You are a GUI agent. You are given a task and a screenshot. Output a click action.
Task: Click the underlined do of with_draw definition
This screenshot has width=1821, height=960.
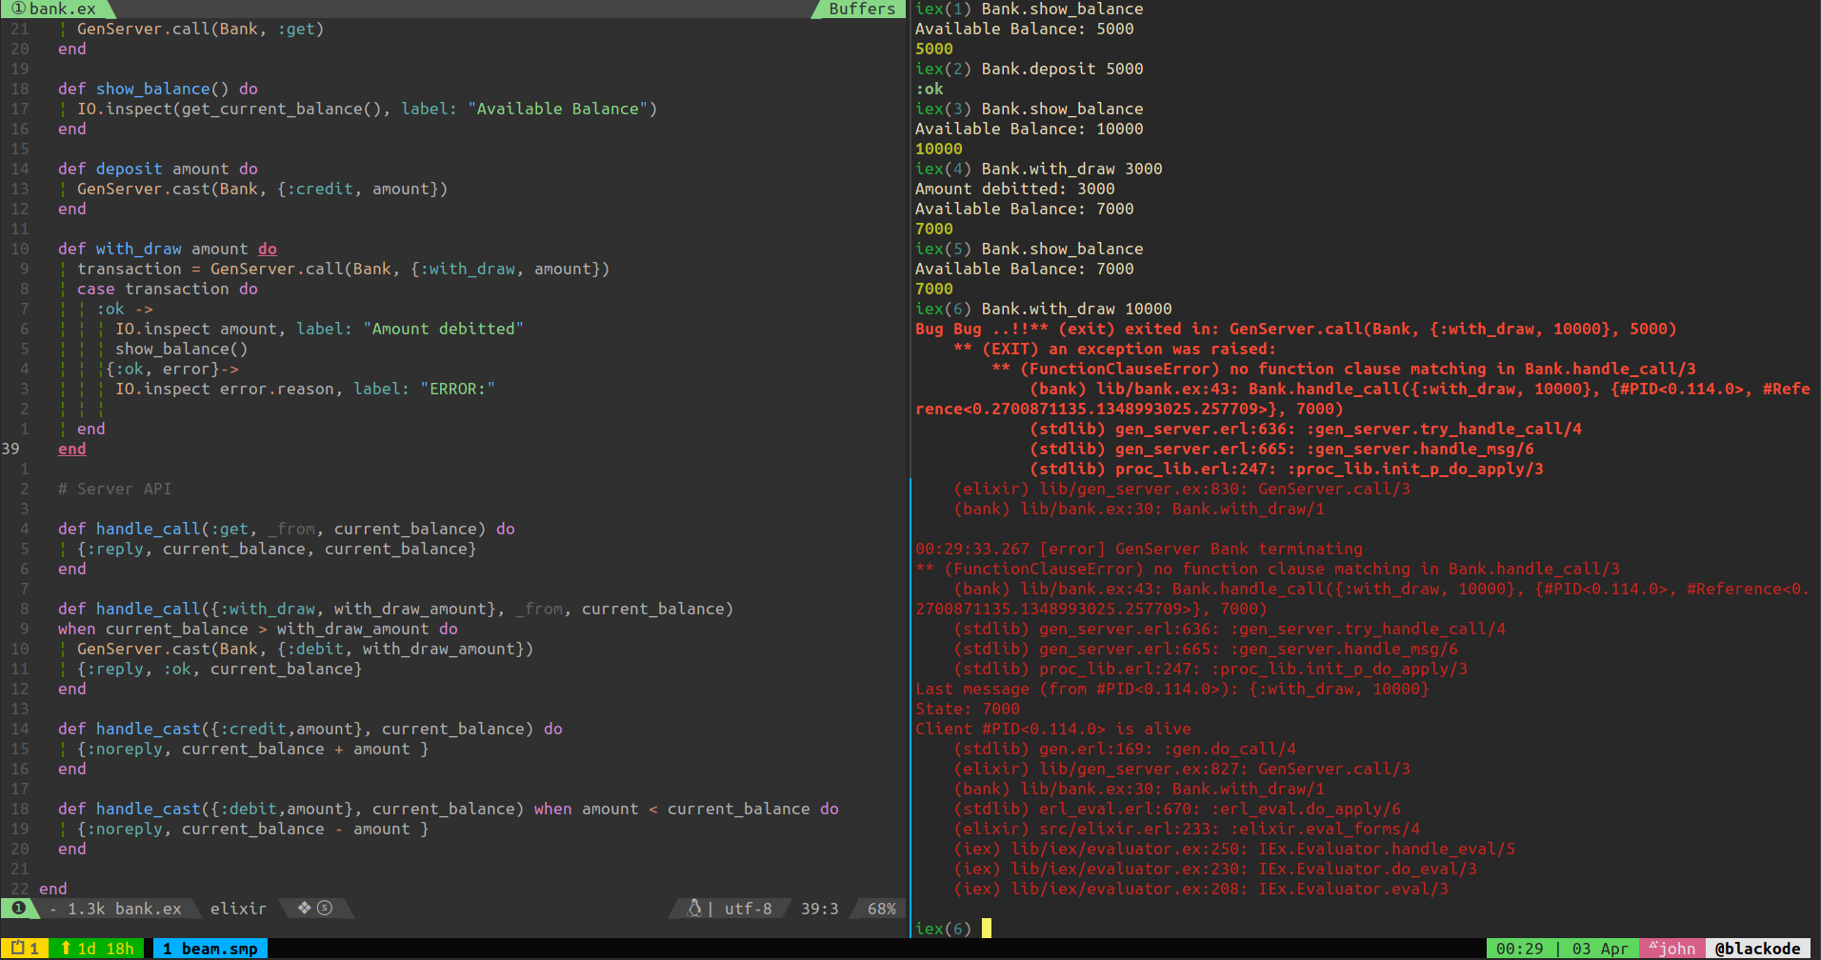pyautogui.click(x=268, y=249)
